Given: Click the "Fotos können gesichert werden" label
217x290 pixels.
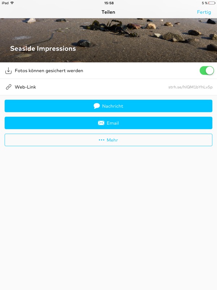Looking at the screenshot, I should tap(49, 71).
